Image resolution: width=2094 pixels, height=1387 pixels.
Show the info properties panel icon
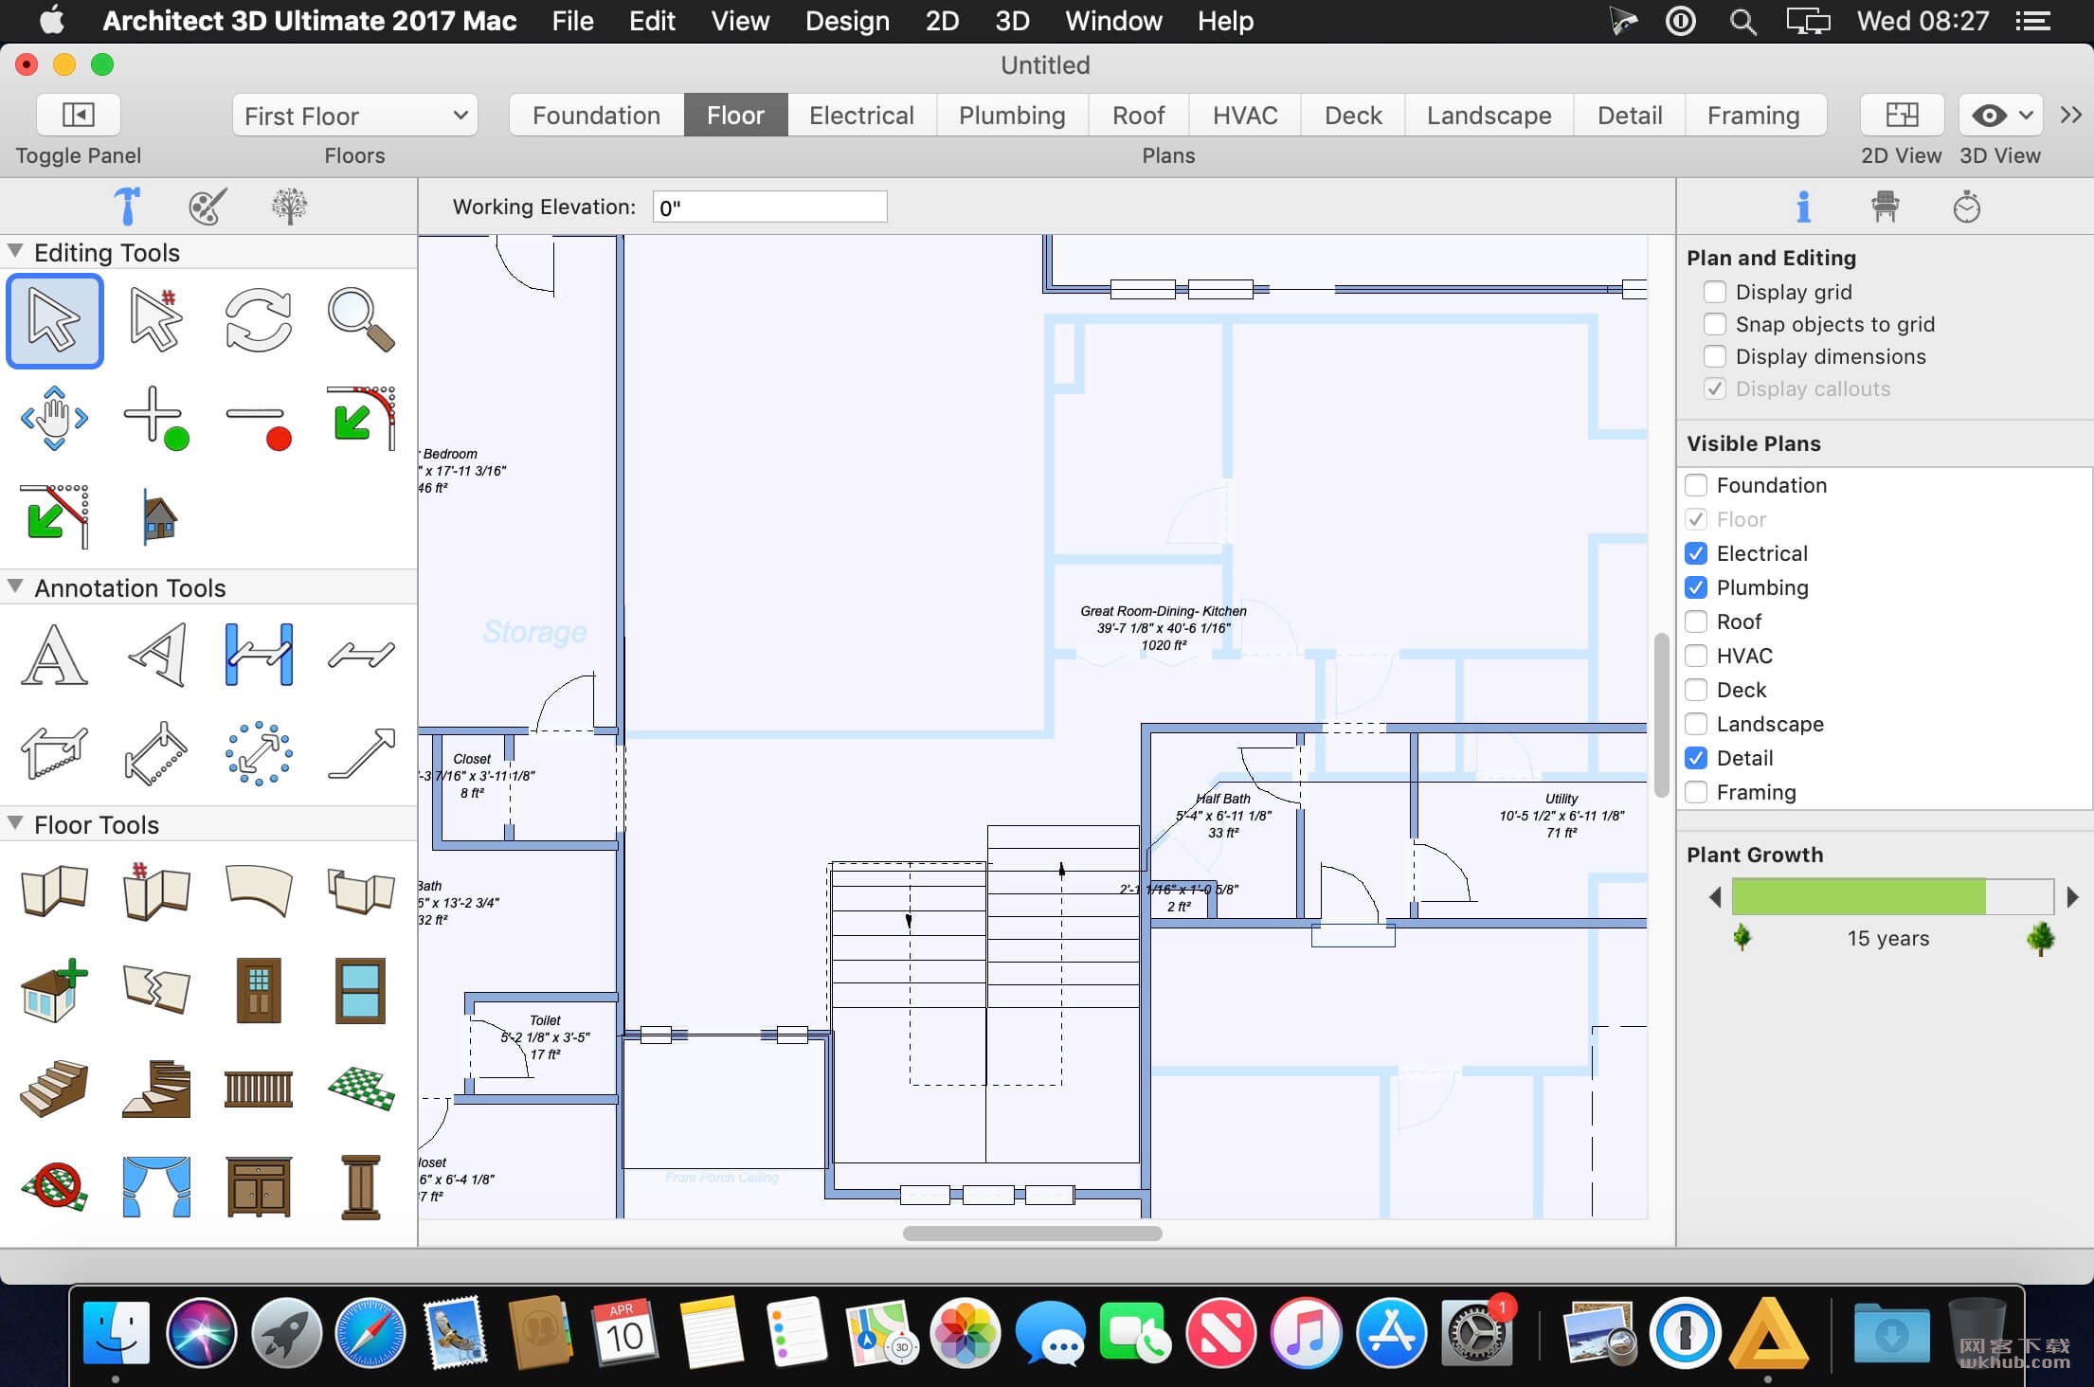pyautogui.click(x=1803, y=206)
